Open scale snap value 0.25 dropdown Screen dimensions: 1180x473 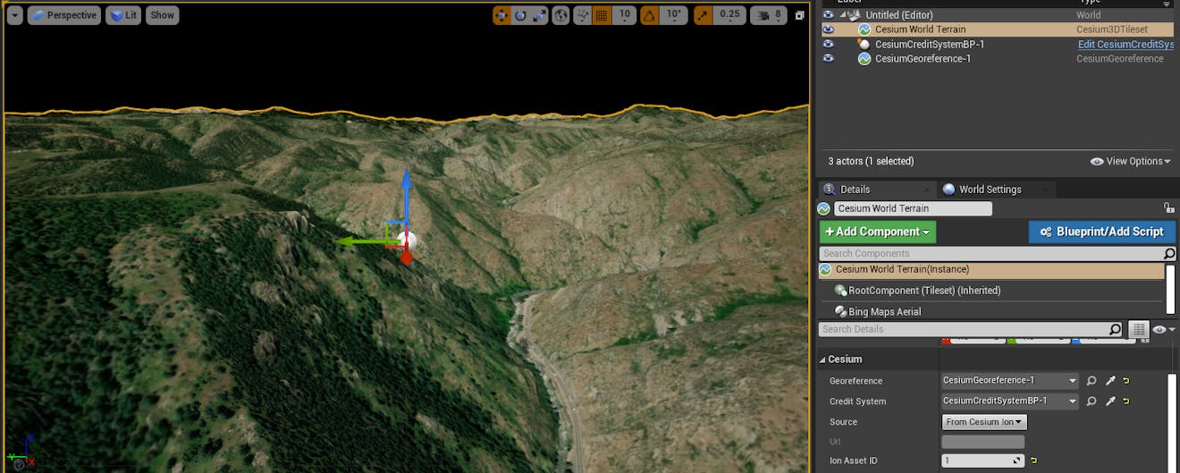click(730, 14)
